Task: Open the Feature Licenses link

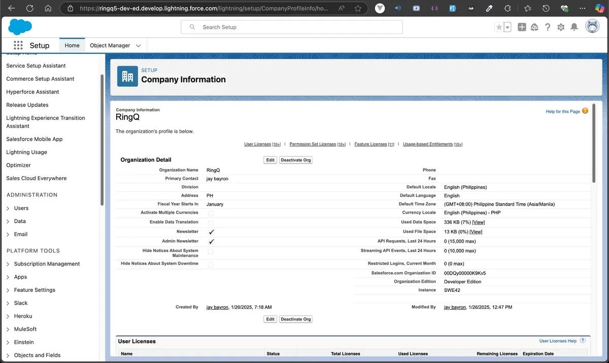Action: tap(370, 144)
